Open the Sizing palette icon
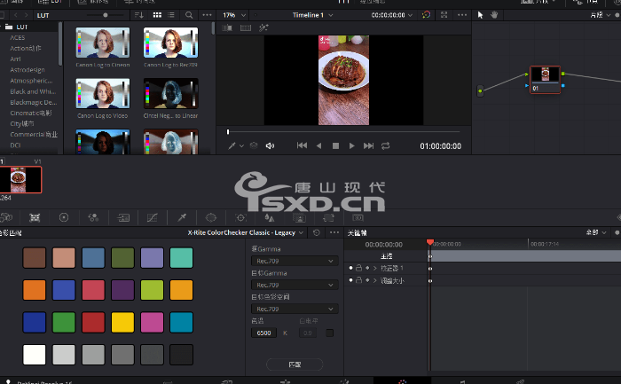This screenshot has height=384, width=621. 328,217
